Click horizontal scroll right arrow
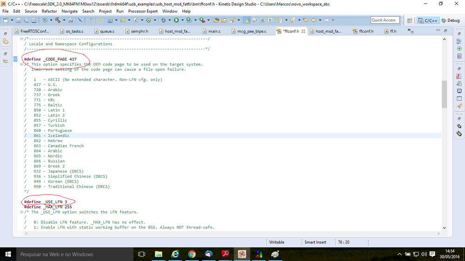 [x=438, y=234]
